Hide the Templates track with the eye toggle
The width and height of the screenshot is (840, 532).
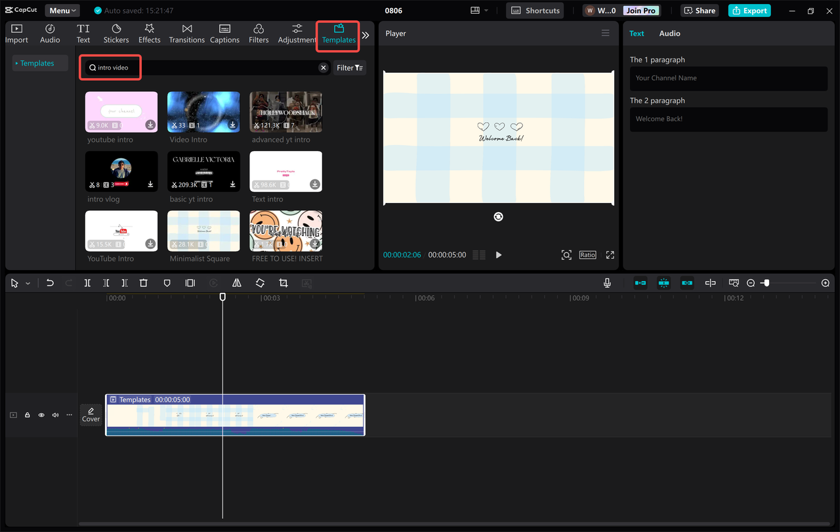[x=41, y=414]
